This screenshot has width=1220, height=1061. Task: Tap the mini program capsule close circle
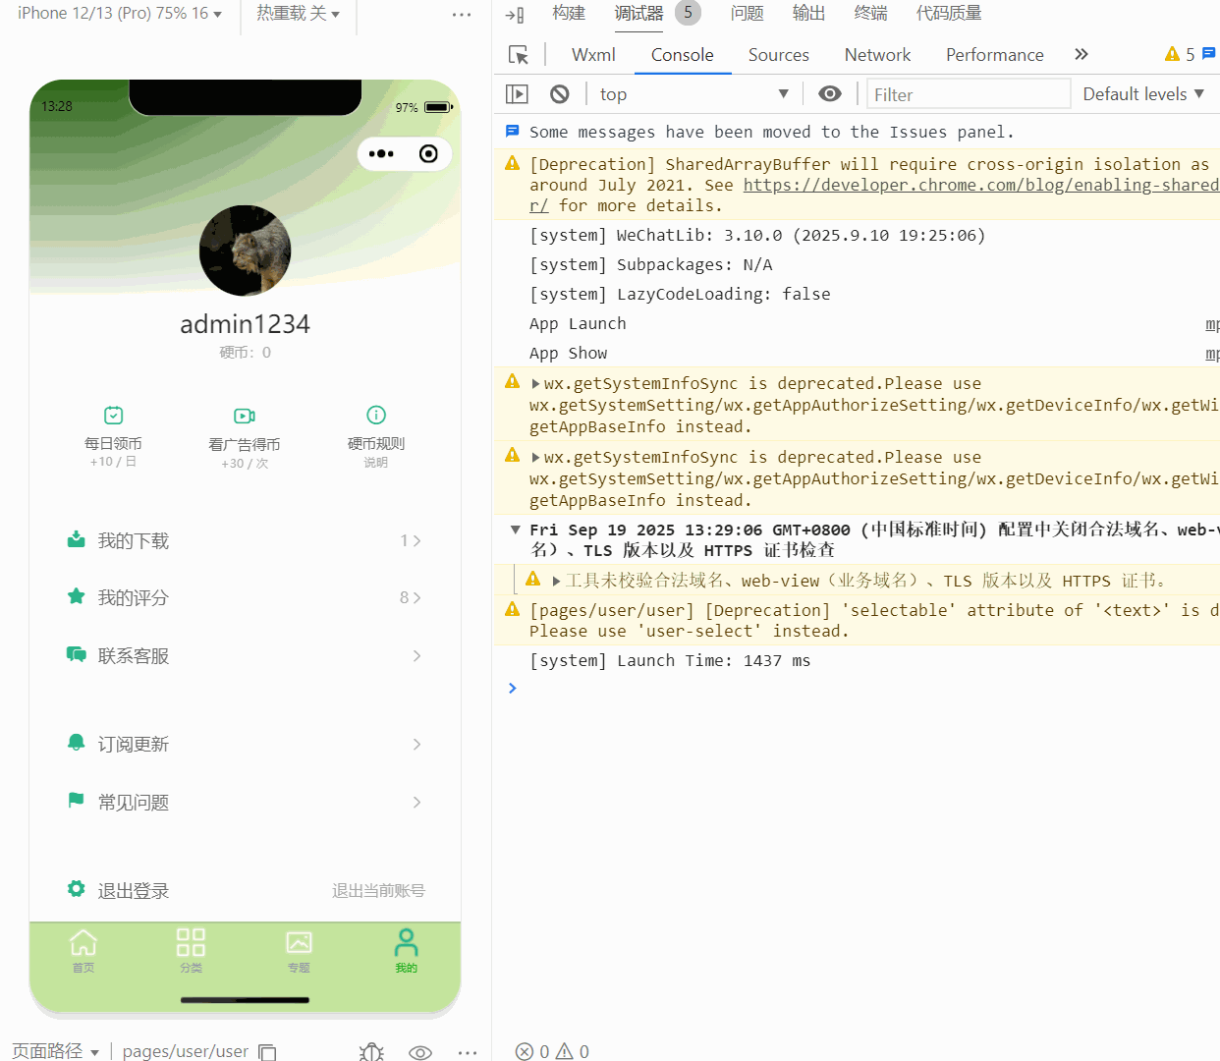tap(428, 153)
